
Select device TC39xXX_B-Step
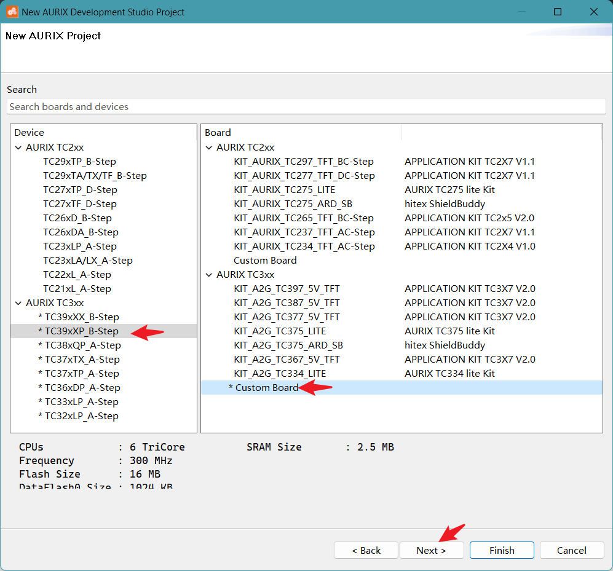coord(79,317)
